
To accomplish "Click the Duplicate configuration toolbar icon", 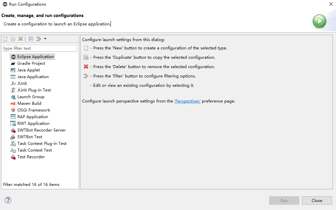I will click(13, 39).
